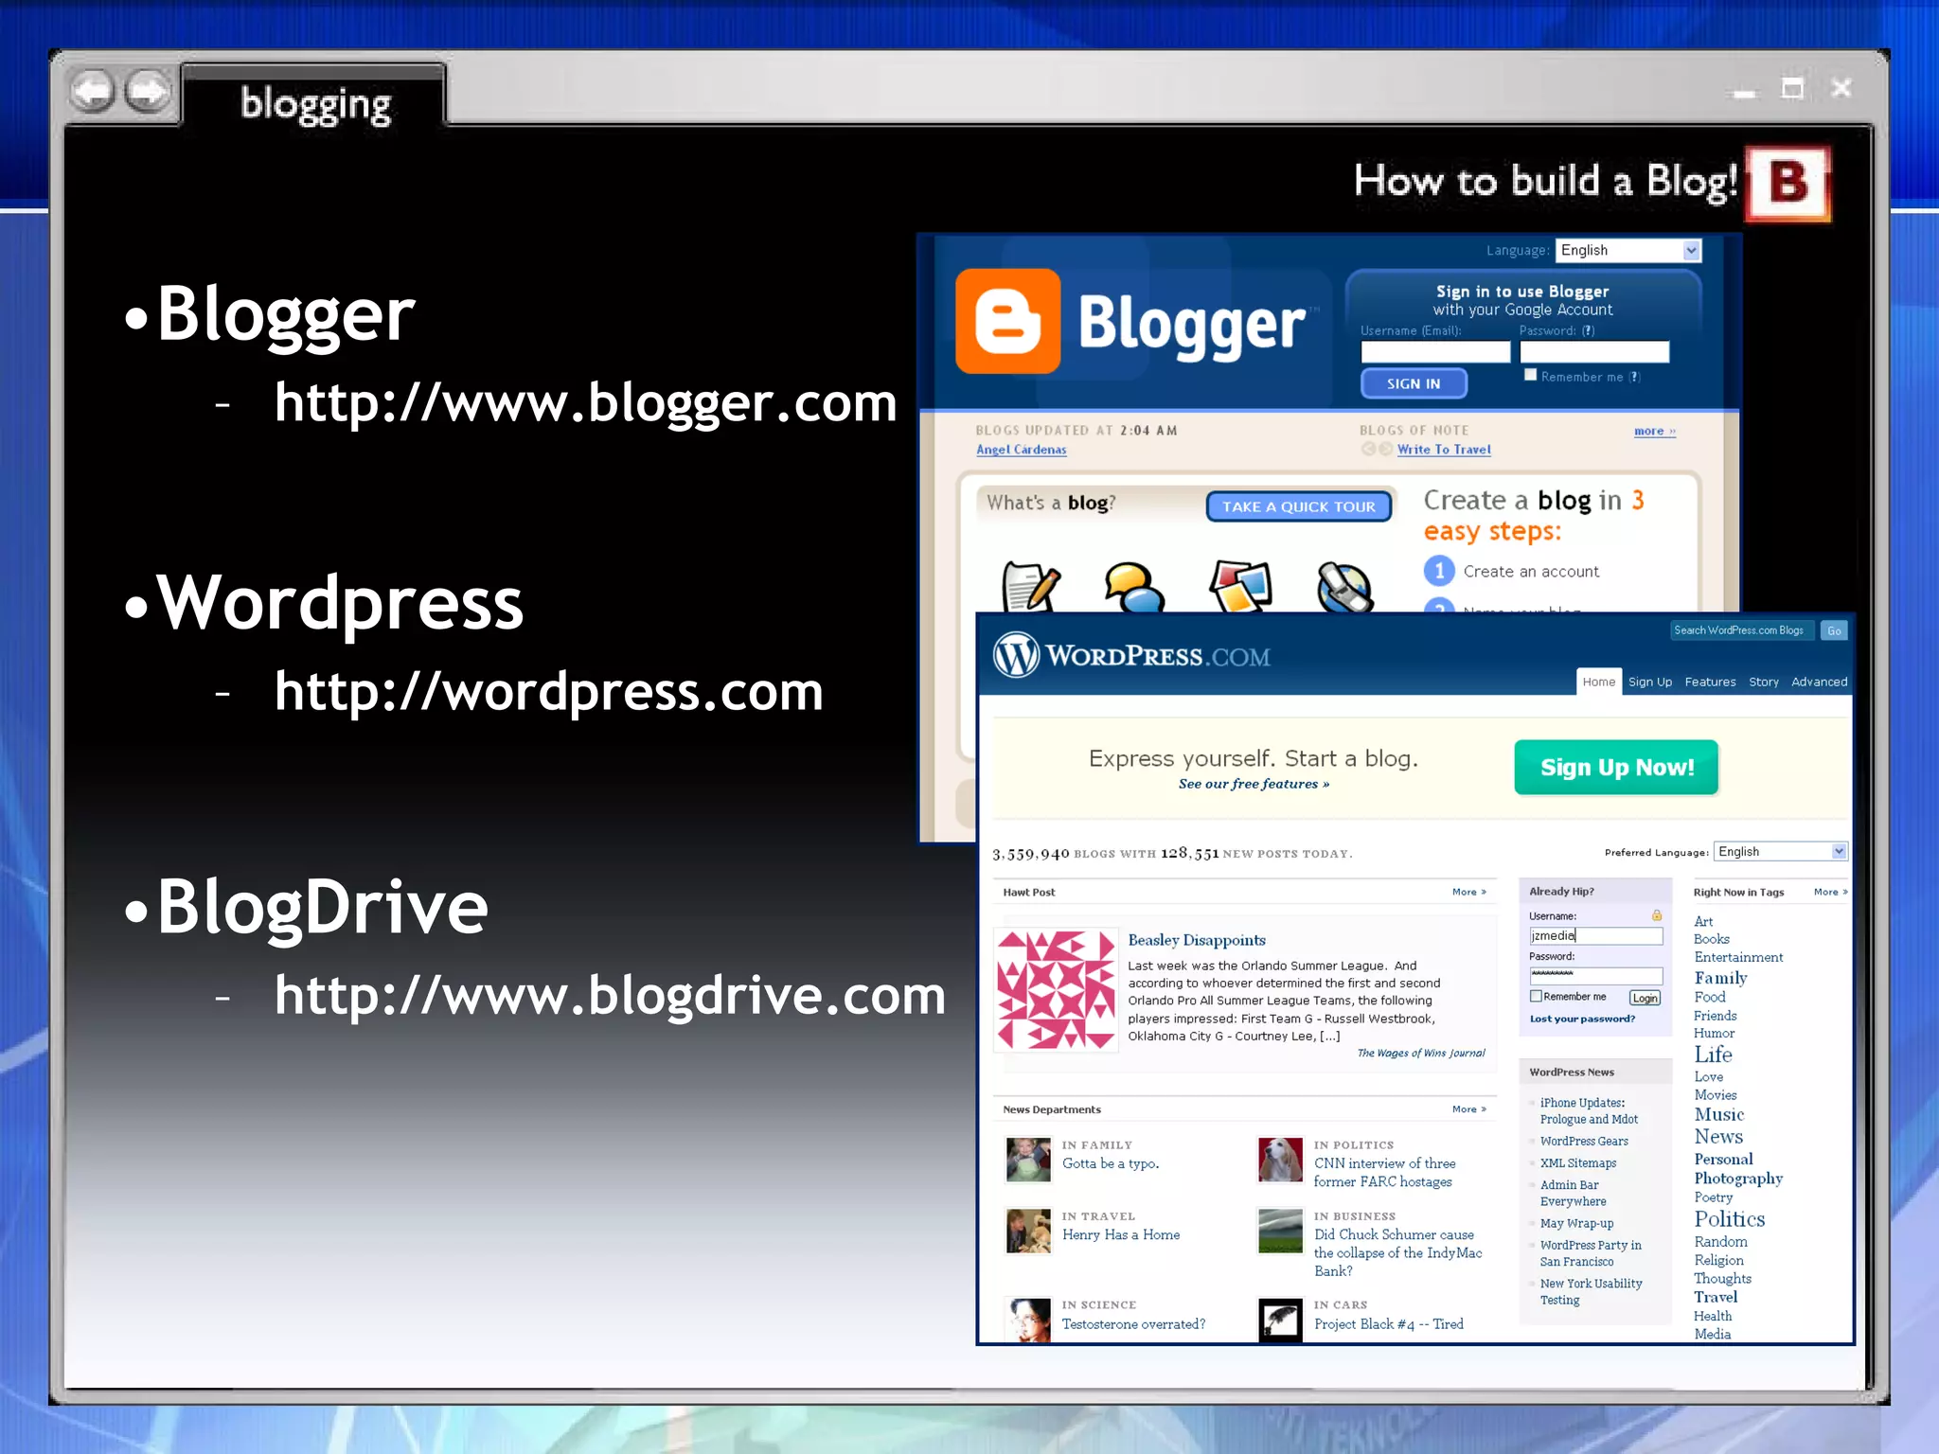
Task: Click thumbnail for 'Henry Has a Home'
Action: tap(1028, 1231)
